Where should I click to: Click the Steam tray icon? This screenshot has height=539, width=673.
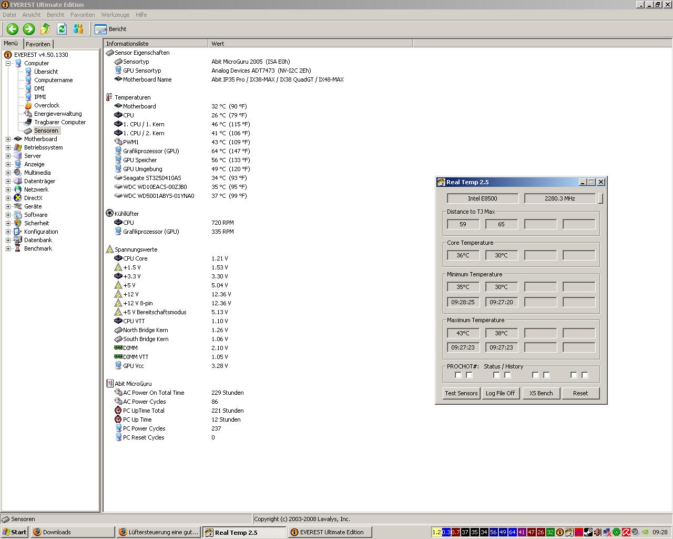pyautogui.click(x=588, y=532)
